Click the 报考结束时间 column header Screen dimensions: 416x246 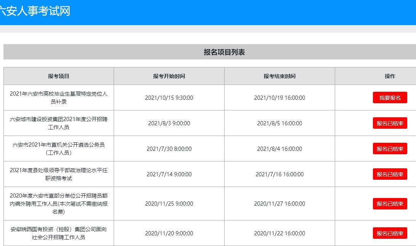pos(279,76)
